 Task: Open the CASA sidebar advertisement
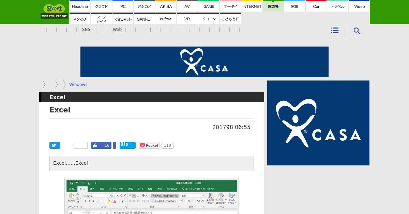click(x=318, y=123)
